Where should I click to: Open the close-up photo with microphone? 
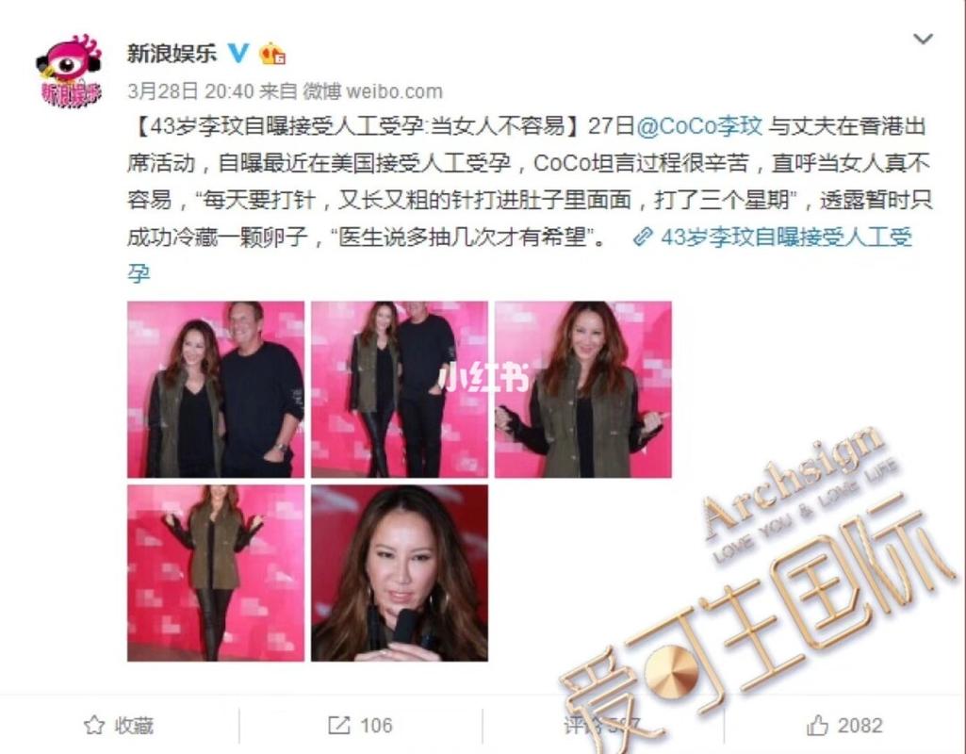tap(400, 573)
